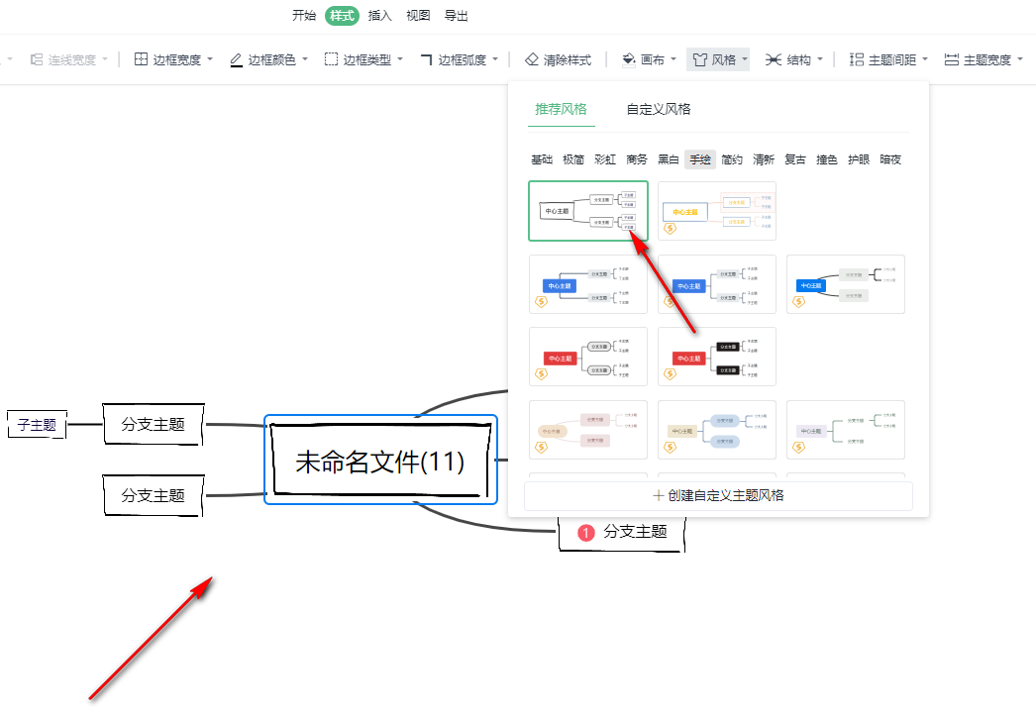Expand the 边框弧度 dropdown arrow
Screen dimensions: 1036x723
click(x=495, y=59)
